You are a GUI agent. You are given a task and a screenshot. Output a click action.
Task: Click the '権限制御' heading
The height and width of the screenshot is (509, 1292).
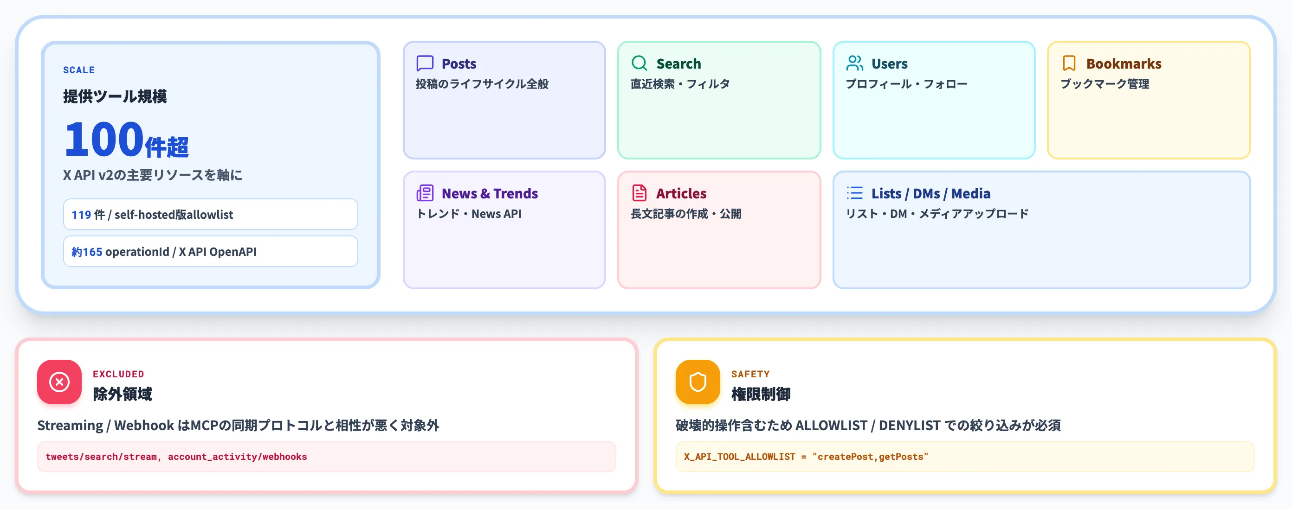[761, 394]
